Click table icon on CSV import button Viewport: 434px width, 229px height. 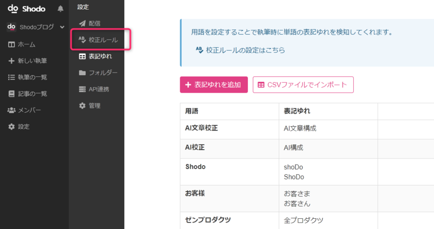click(261, 85)
